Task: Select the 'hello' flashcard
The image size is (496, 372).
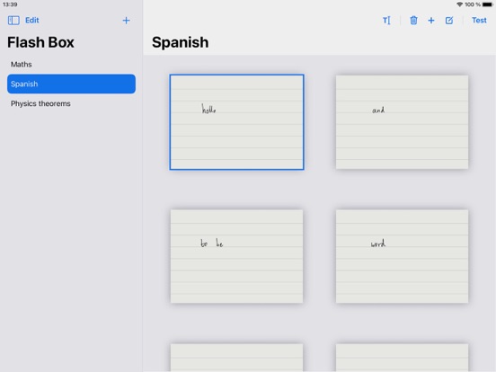Action: 236,122
